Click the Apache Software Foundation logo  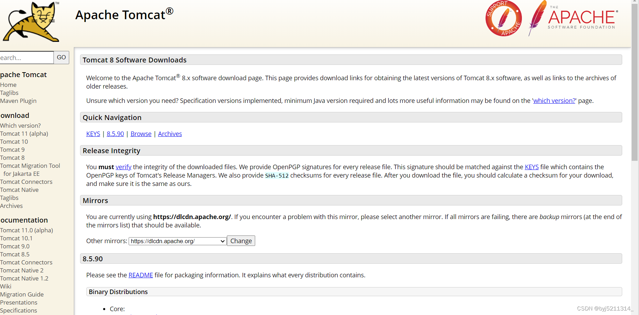573,18
